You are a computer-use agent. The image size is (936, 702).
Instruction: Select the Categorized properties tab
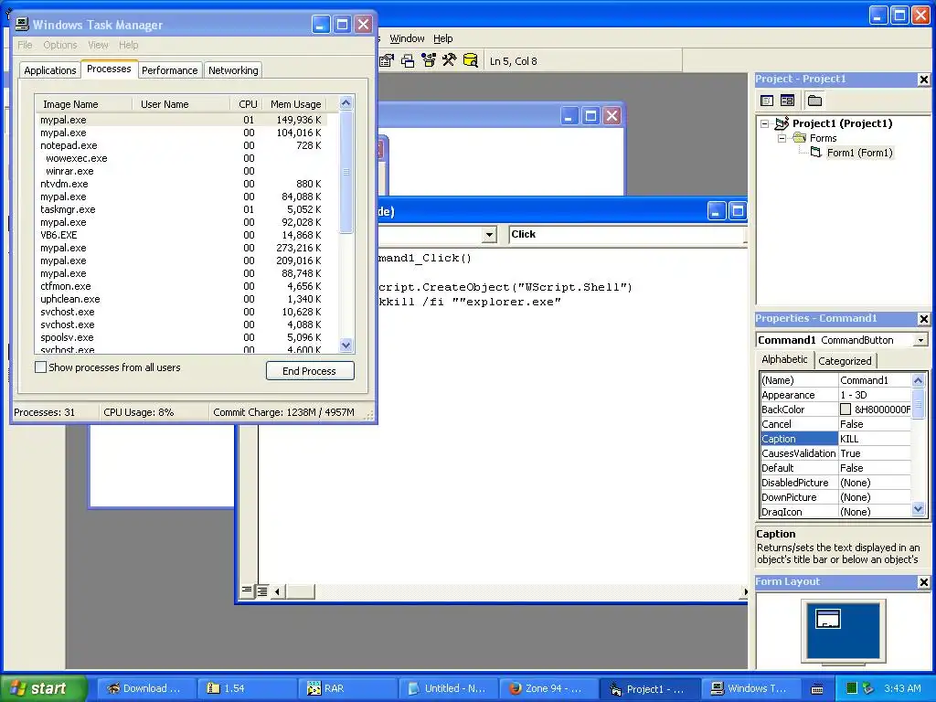[x=845, y=360]
